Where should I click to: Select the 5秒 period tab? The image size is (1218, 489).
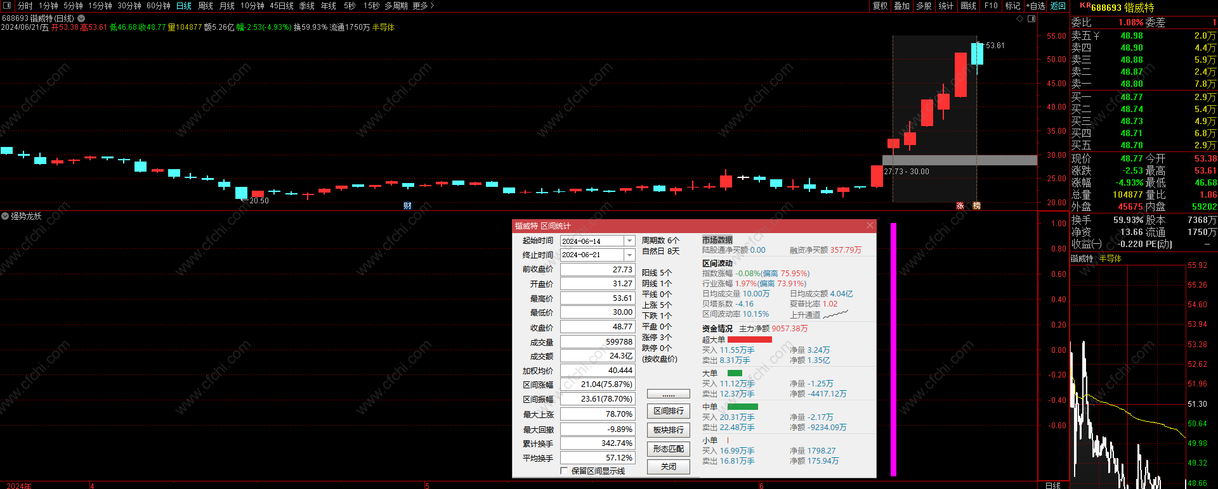pos(350,6)
